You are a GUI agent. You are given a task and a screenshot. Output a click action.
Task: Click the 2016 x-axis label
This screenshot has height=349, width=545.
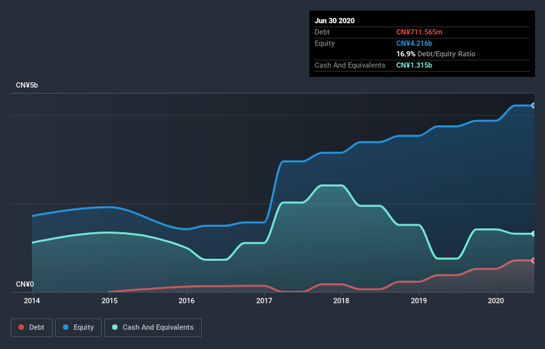[187, 301]
